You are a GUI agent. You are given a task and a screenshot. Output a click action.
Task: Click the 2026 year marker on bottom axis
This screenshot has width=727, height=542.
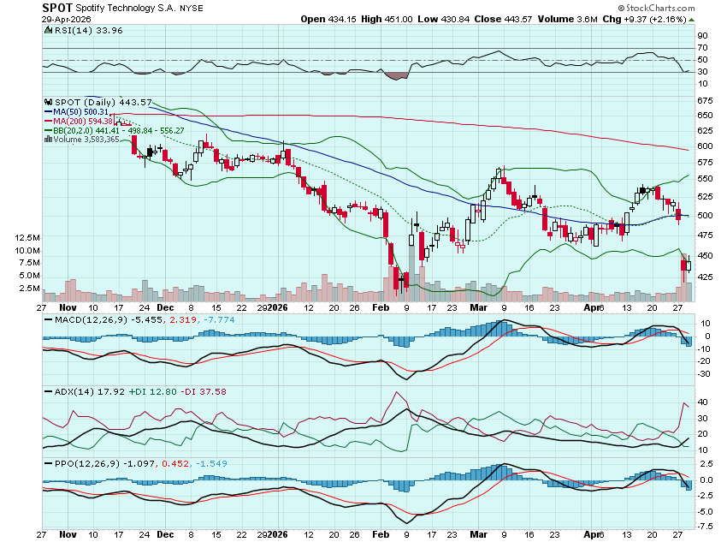pyautogui.click(x=278, y=533)
